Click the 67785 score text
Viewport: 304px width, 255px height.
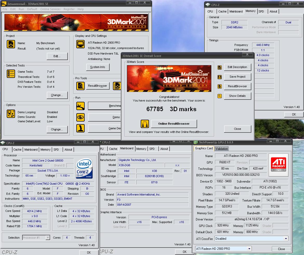155,109
